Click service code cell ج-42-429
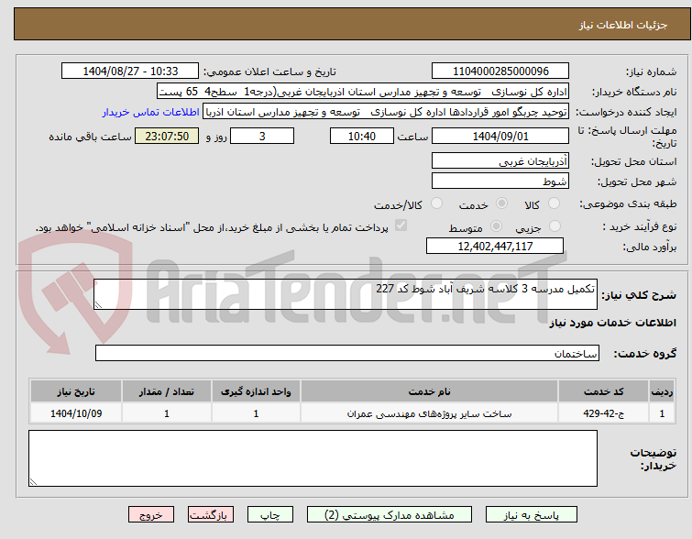Viewport: 692px width, 539px height. (603, 413)
